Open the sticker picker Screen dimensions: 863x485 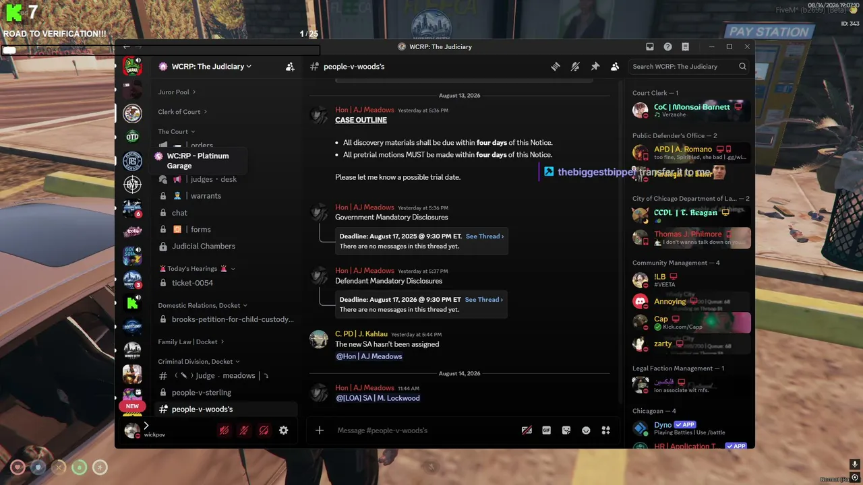566,430
